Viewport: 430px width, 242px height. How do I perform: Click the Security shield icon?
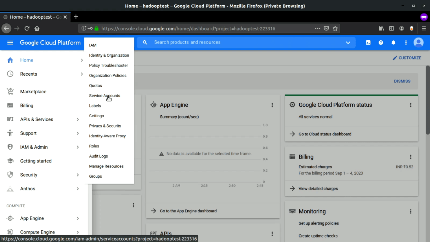(10, 175)
